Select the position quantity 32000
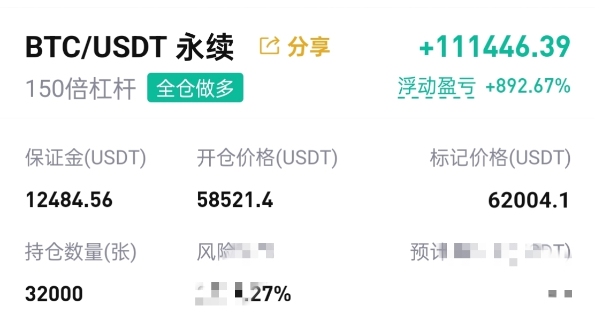The image size is (595, 328). 54,294
